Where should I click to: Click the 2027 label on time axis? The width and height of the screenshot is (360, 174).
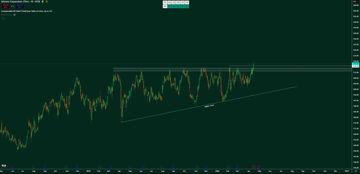coord(347,171)
